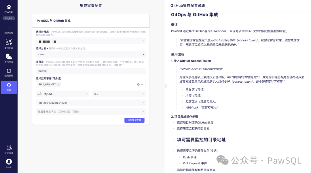Screen dimensions: 311x173
Task: Open 企业咨询 in the sidebar
Action: point(9,149)
